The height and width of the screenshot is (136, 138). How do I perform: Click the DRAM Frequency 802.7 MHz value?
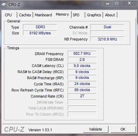[x=82, y=53]
